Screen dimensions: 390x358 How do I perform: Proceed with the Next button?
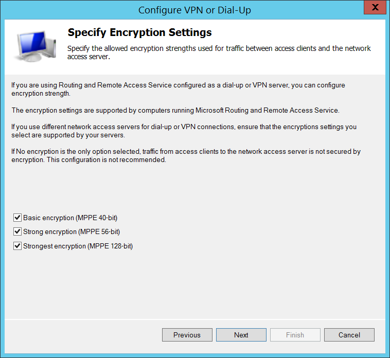(x=241, y=335)
